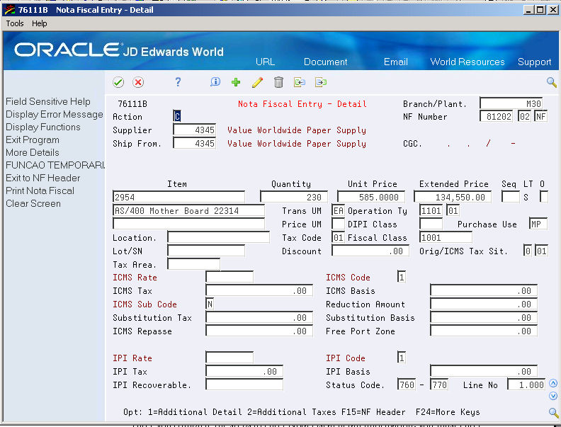Screen dimensions: 561x427
Task: Click the previous record export icon
Action: pyautogui.click(x=300, y=82)
